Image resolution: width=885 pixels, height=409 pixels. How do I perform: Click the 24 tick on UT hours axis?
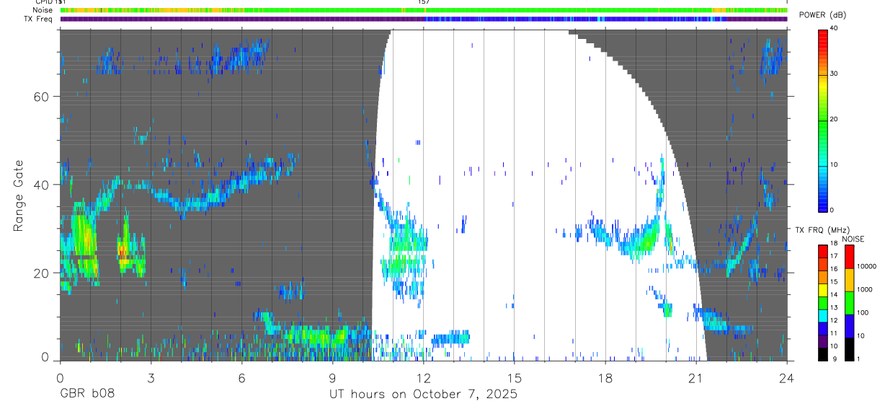coord(787,377)
